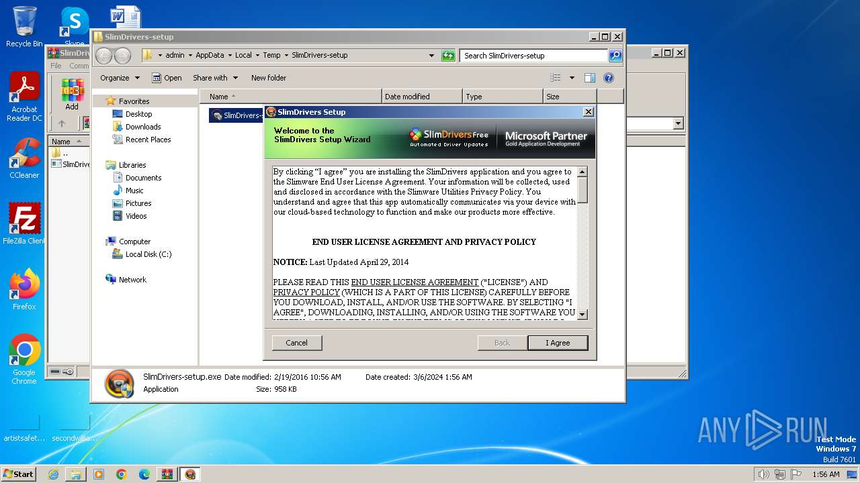The height and width of the screenshot is (483, 860).
Task: Open Windows Media Player taskbar icon
Action: (99, 474)
